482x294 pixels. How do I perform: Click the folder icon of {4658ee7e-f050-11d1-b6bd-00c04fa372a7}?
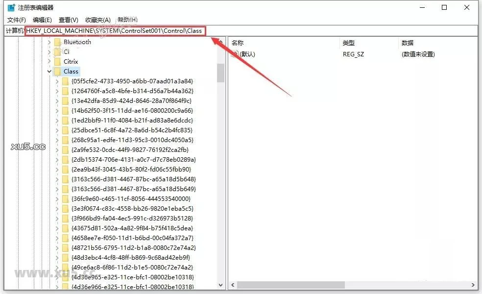(65, 238)
